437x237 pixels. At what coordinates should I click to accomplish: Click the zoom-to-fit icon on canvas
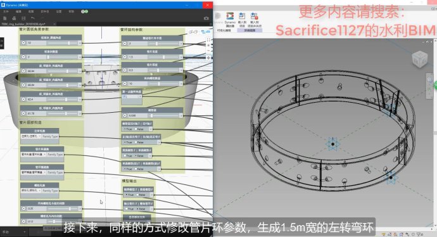(208, 40)
